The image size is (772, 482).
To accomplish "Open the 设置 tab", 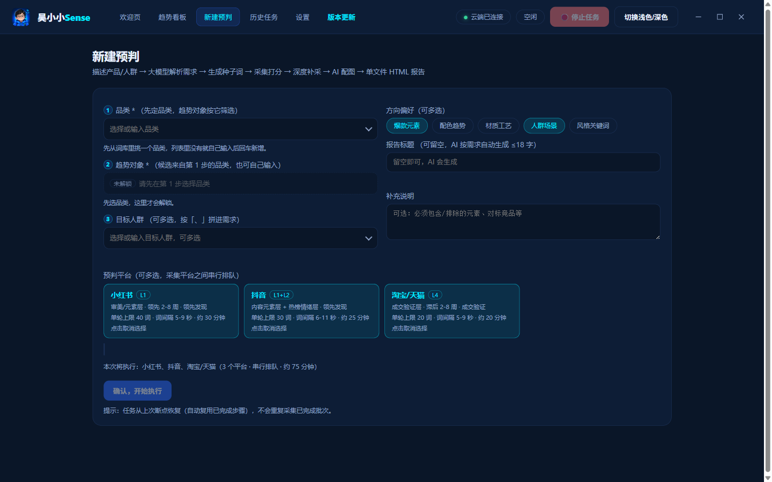I will [x=303, y=17].
